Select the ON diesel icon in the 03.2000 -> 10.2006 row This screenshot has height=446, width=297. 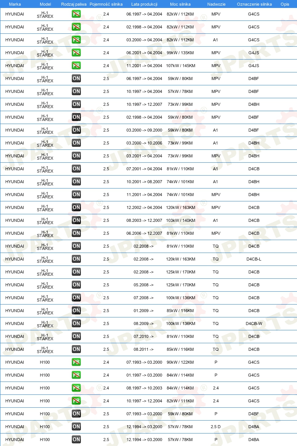point(76,143)
